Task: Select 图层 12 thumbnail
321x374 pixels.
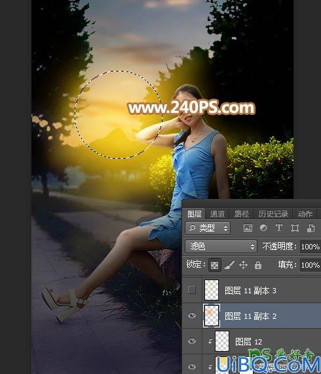Action: coord(222,341)
